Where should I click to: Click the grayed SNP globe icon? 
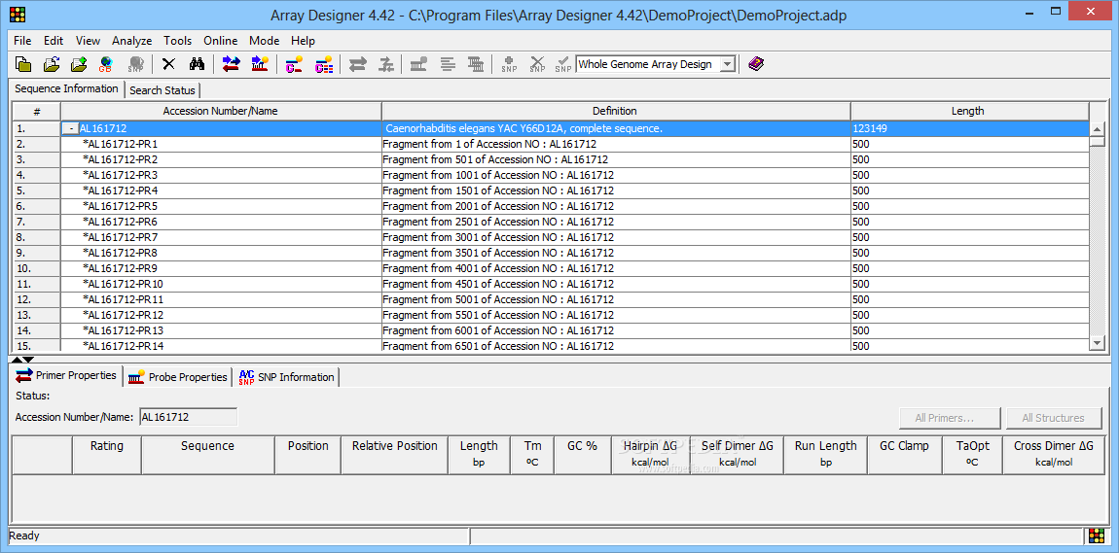tap(135, 64)
